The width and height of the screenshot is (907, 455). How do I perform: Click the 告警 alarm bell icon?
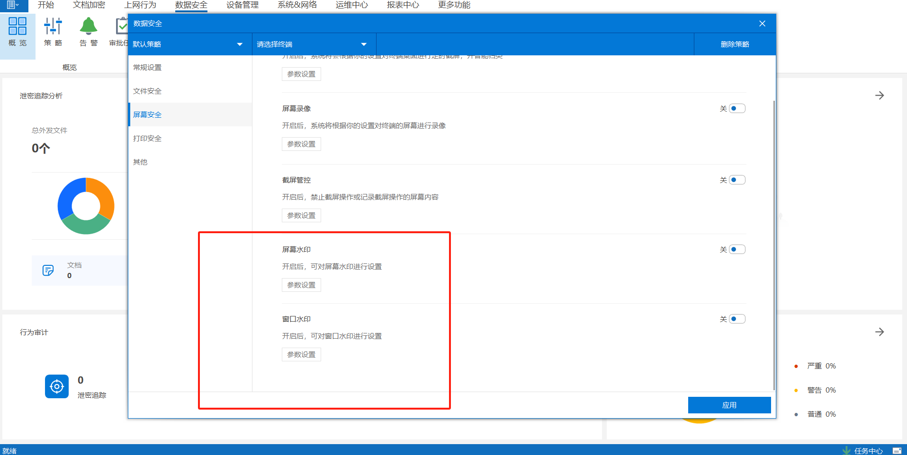pyautogui.click(x=89, y=26)
